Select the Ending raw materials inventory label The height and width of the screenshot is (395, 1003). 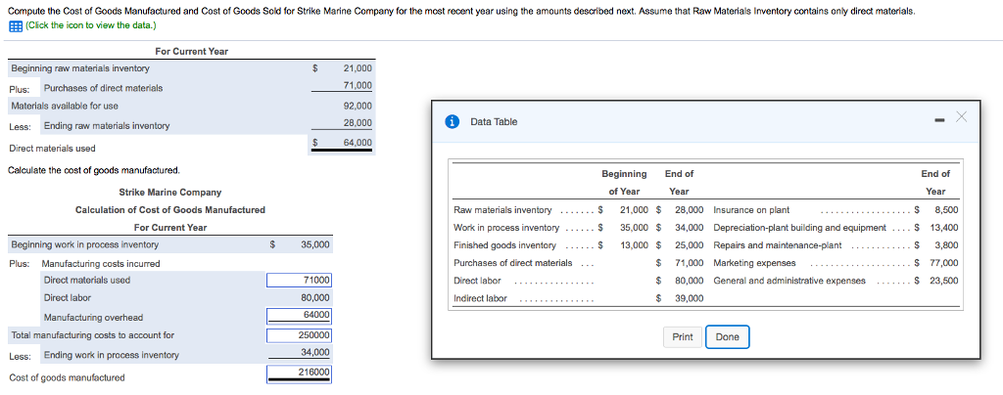tap(107, 126)
